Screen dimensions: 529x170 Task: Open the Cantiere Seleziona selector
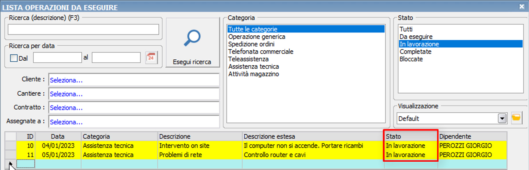[134, 94]
